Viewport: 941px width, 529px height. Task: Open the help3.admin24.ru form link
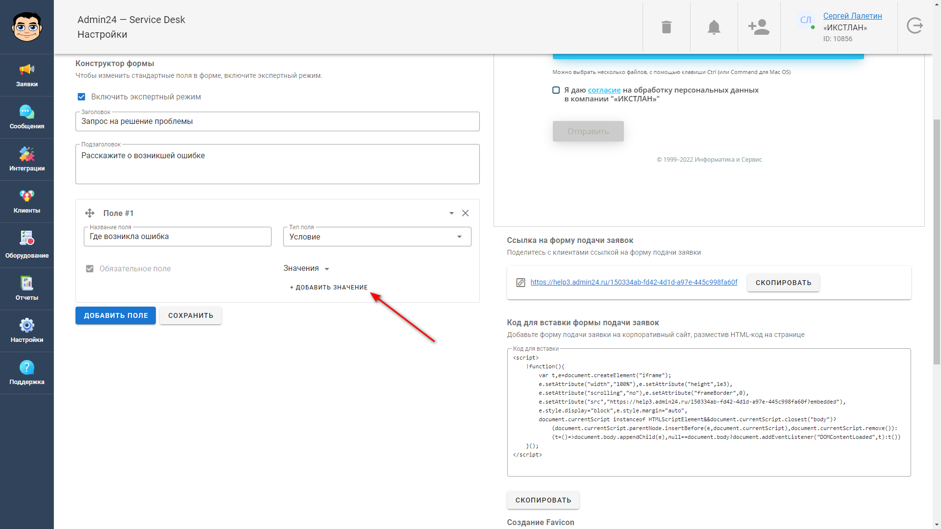(634, 283)
